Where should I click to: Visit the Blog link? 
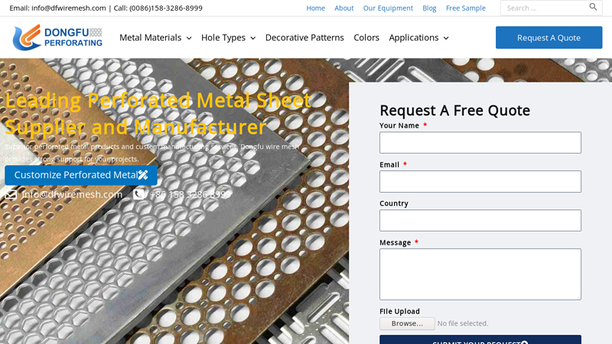[x=429, y=8]
